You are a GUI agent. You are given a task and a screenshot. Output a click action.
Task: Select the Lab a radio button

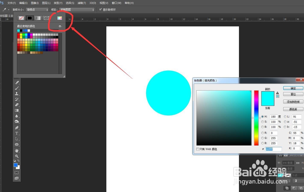(x=285, y=122)
